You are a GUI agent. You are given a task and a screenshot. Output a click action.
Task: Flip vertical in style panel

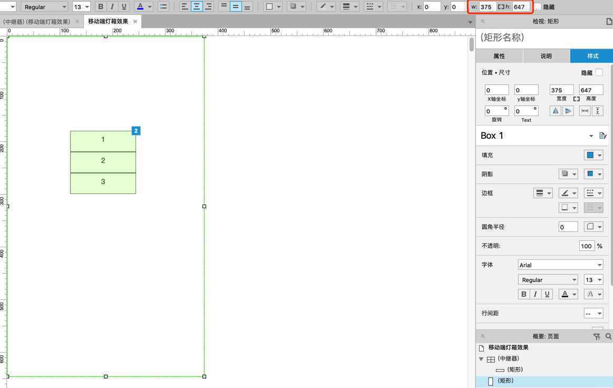[x=568, y=111]
